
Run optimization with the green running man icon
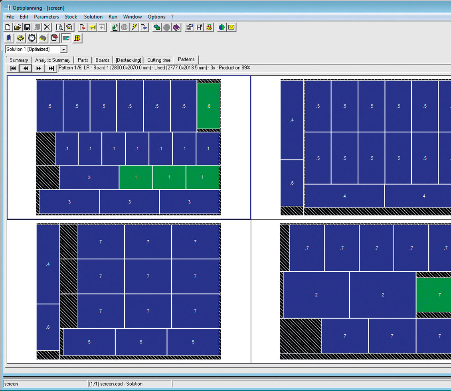pyautogui.click(x=115, y=27)
